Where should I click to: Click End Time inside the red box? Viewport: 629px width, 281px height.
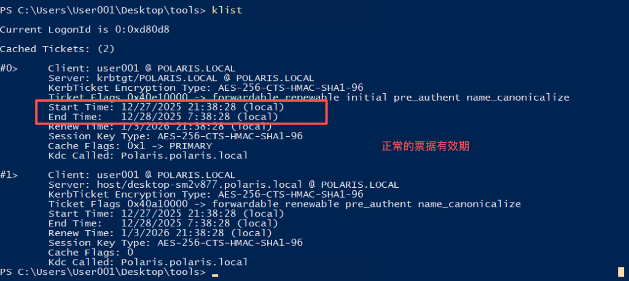(x=163, y=117)
